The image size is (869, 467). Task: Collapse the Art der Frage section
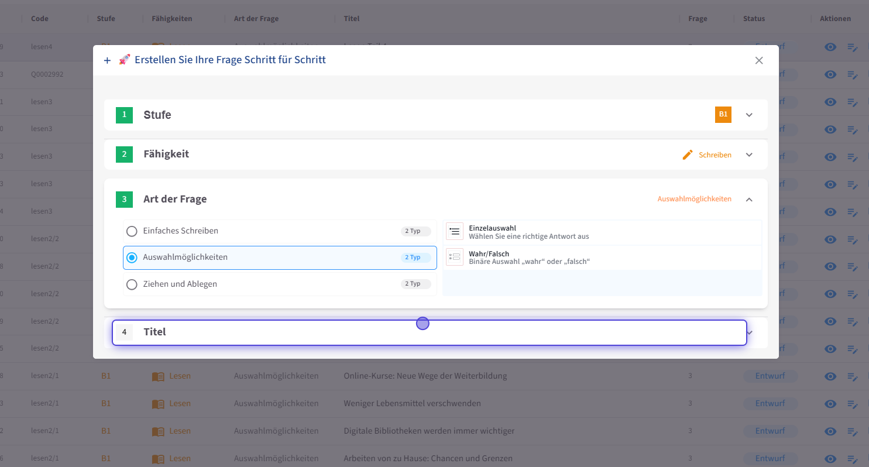coord(749,200)
